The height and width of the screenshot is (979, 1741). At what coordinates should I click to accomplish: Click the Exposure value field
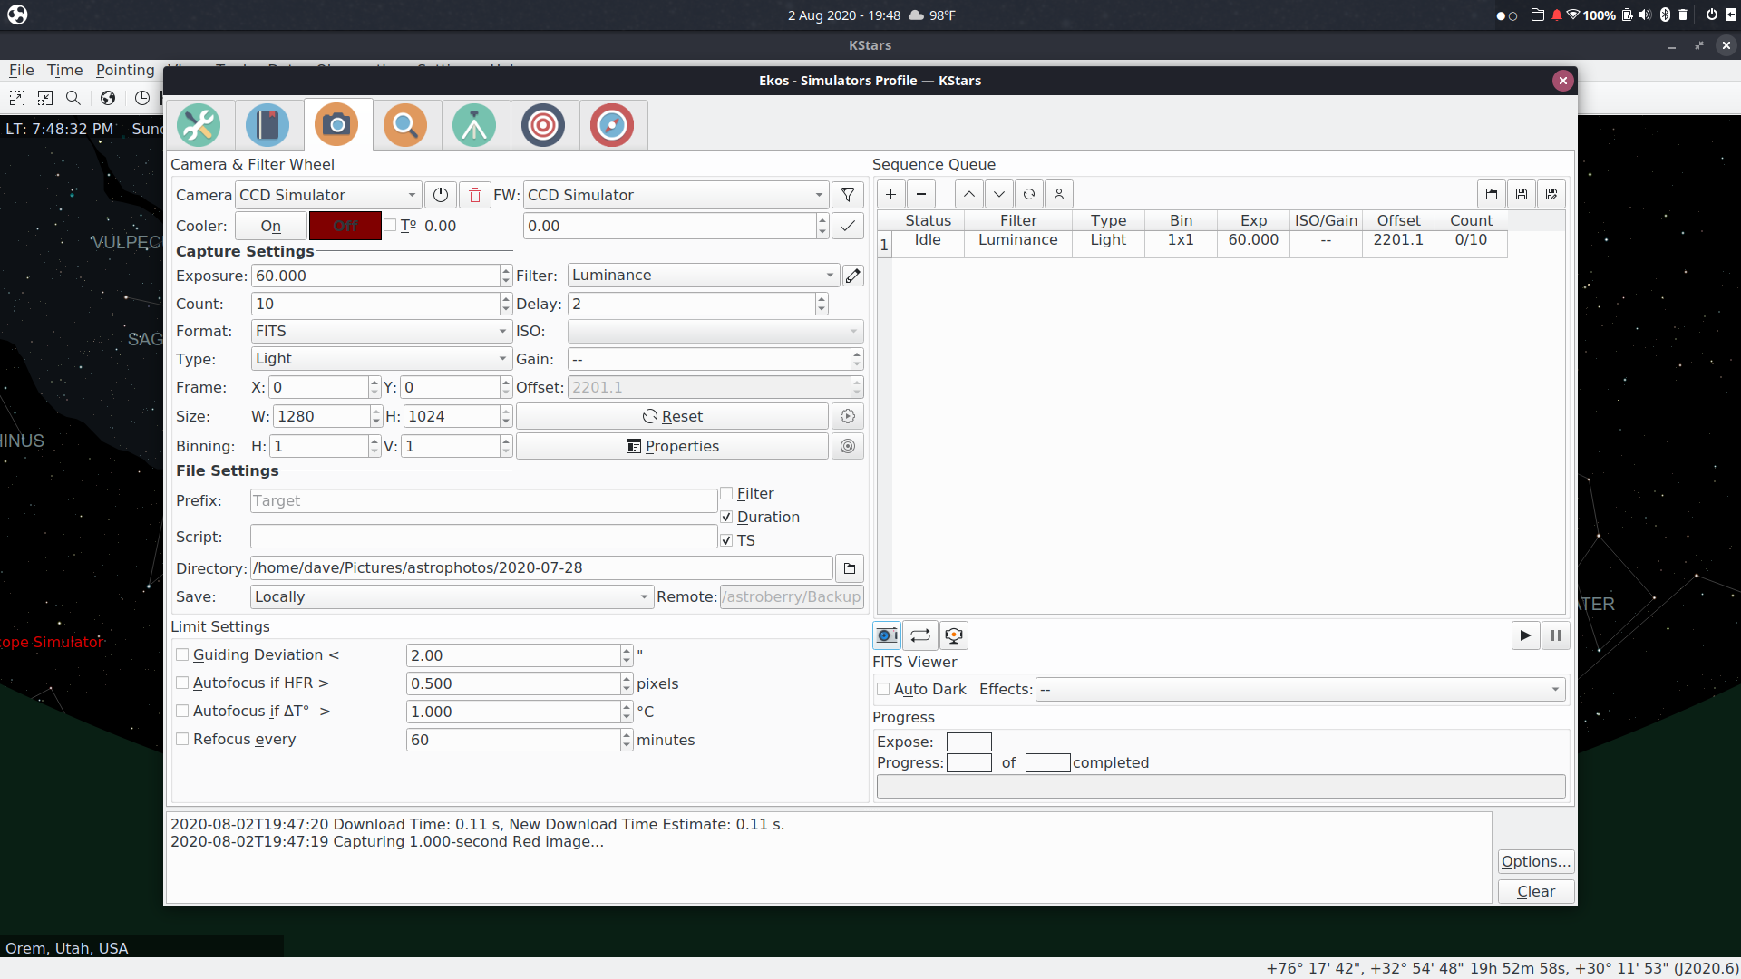(x=376, y=276)
